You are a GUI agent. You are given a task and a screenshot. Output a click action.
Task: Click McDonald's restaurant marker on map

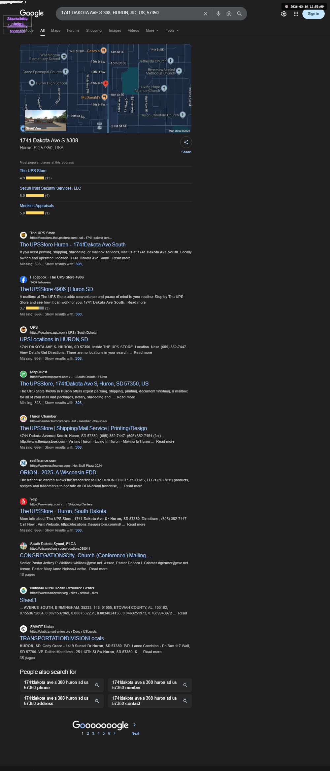pyautogui.click(x=104, y=97)
